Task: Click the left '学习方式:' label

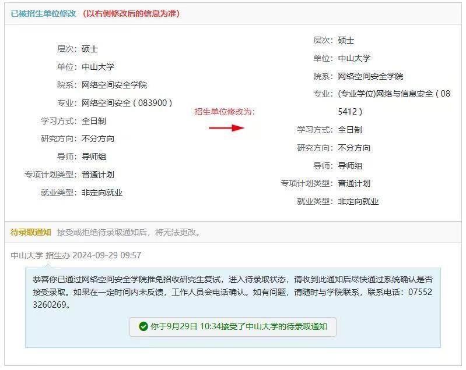Action: (x=59, y=121)
